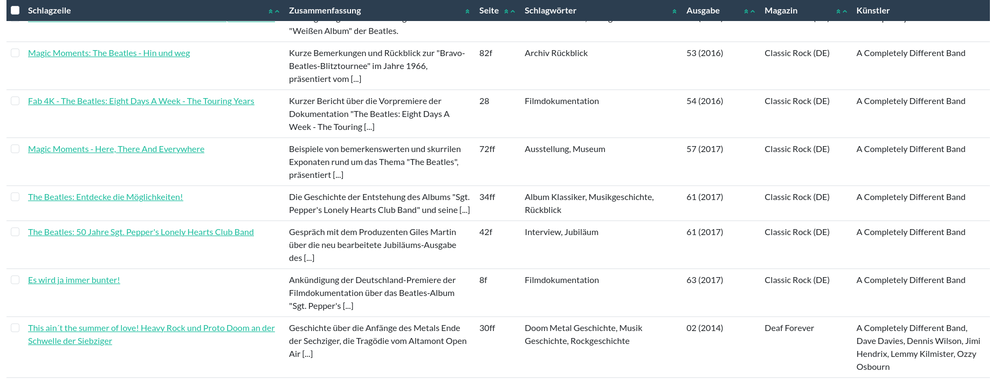Click summary starting Gespräch mit dem Produzenten
The width and height of the screenshot is (1005, 379).
pos(373,245)
